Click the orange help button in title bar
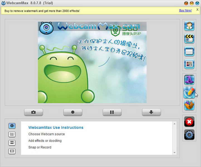Viewport: 201px width, 167px height. 186,3
